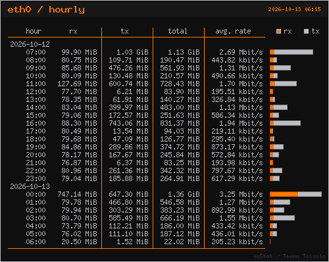
Task: Click the traffic bar for 16:00
Action: tap(285, 123)
